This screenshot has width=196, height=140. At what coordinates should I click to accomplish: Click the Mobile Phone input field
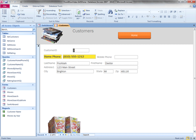pos(126,57)
